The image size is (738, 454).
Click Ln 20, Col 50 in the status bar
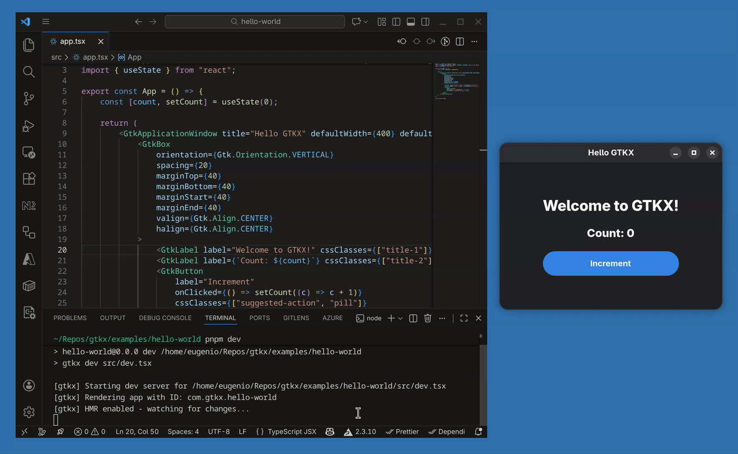(x=137, y=432)
